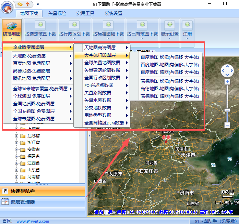Switch to the 实用工具 ribbon tab
The image size is (239, 224).
[85, 13]
